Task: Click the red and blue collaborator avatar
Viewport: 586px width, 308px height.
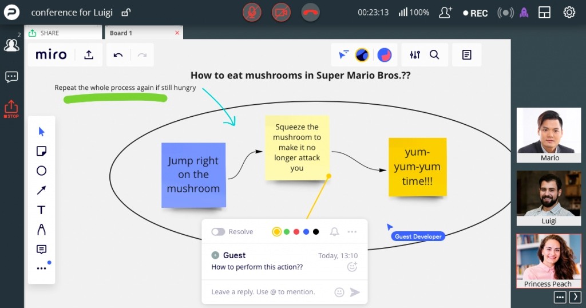Action: coord(384,55)
